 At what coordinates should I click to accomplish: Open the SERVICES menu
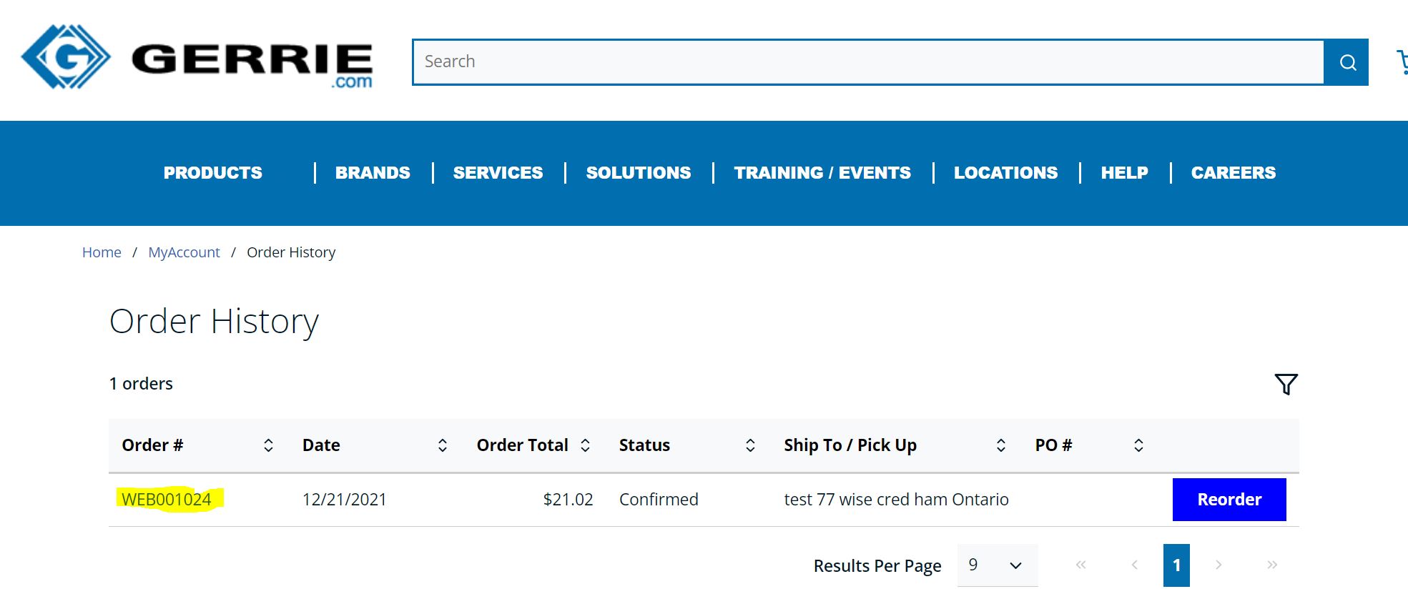pyautogui.click(x=498, y=173)
